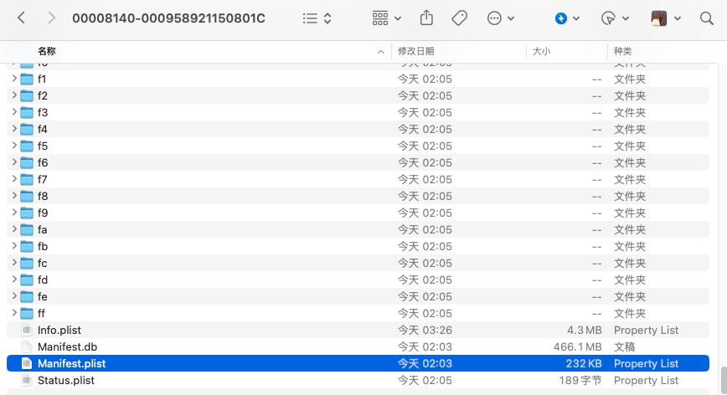Click the 189 字节 size value
Viewport: 727px width, 395px height.
click(580, 380)
